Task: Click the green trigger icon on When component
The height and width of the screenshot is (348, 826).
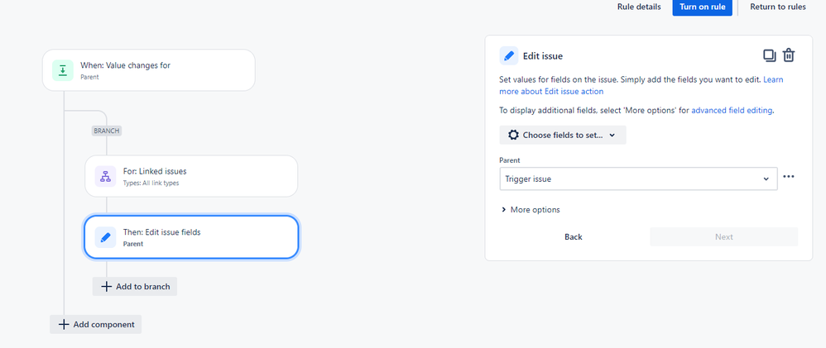Action: (x=63, y=70)
